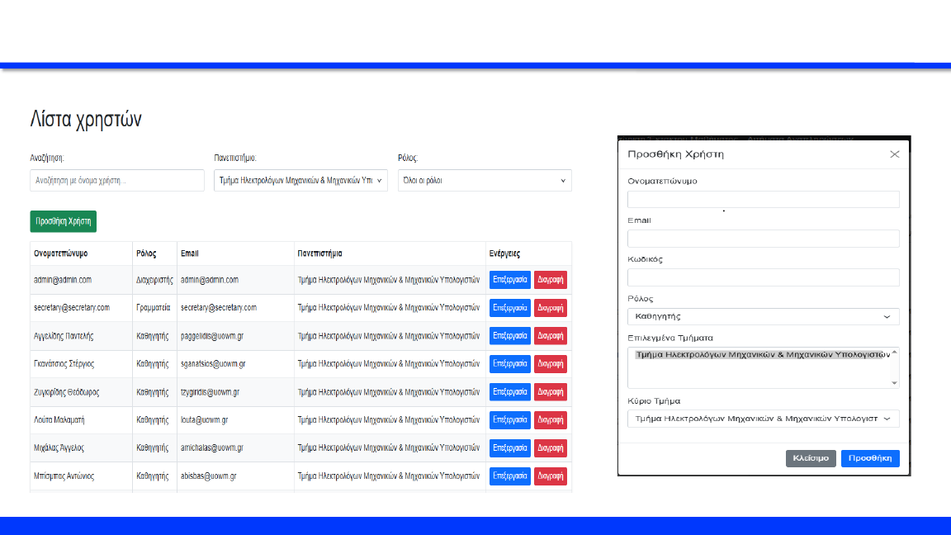The image size is (951, 535).
Task: Remove user Λούτα Μαλαματή
Action: (x=551, y=420)
